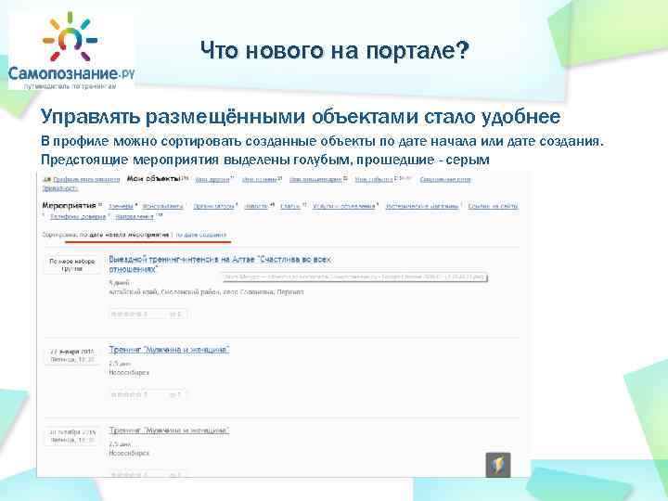
Task: Open the Статьи category link
Action: pos(290,206)
